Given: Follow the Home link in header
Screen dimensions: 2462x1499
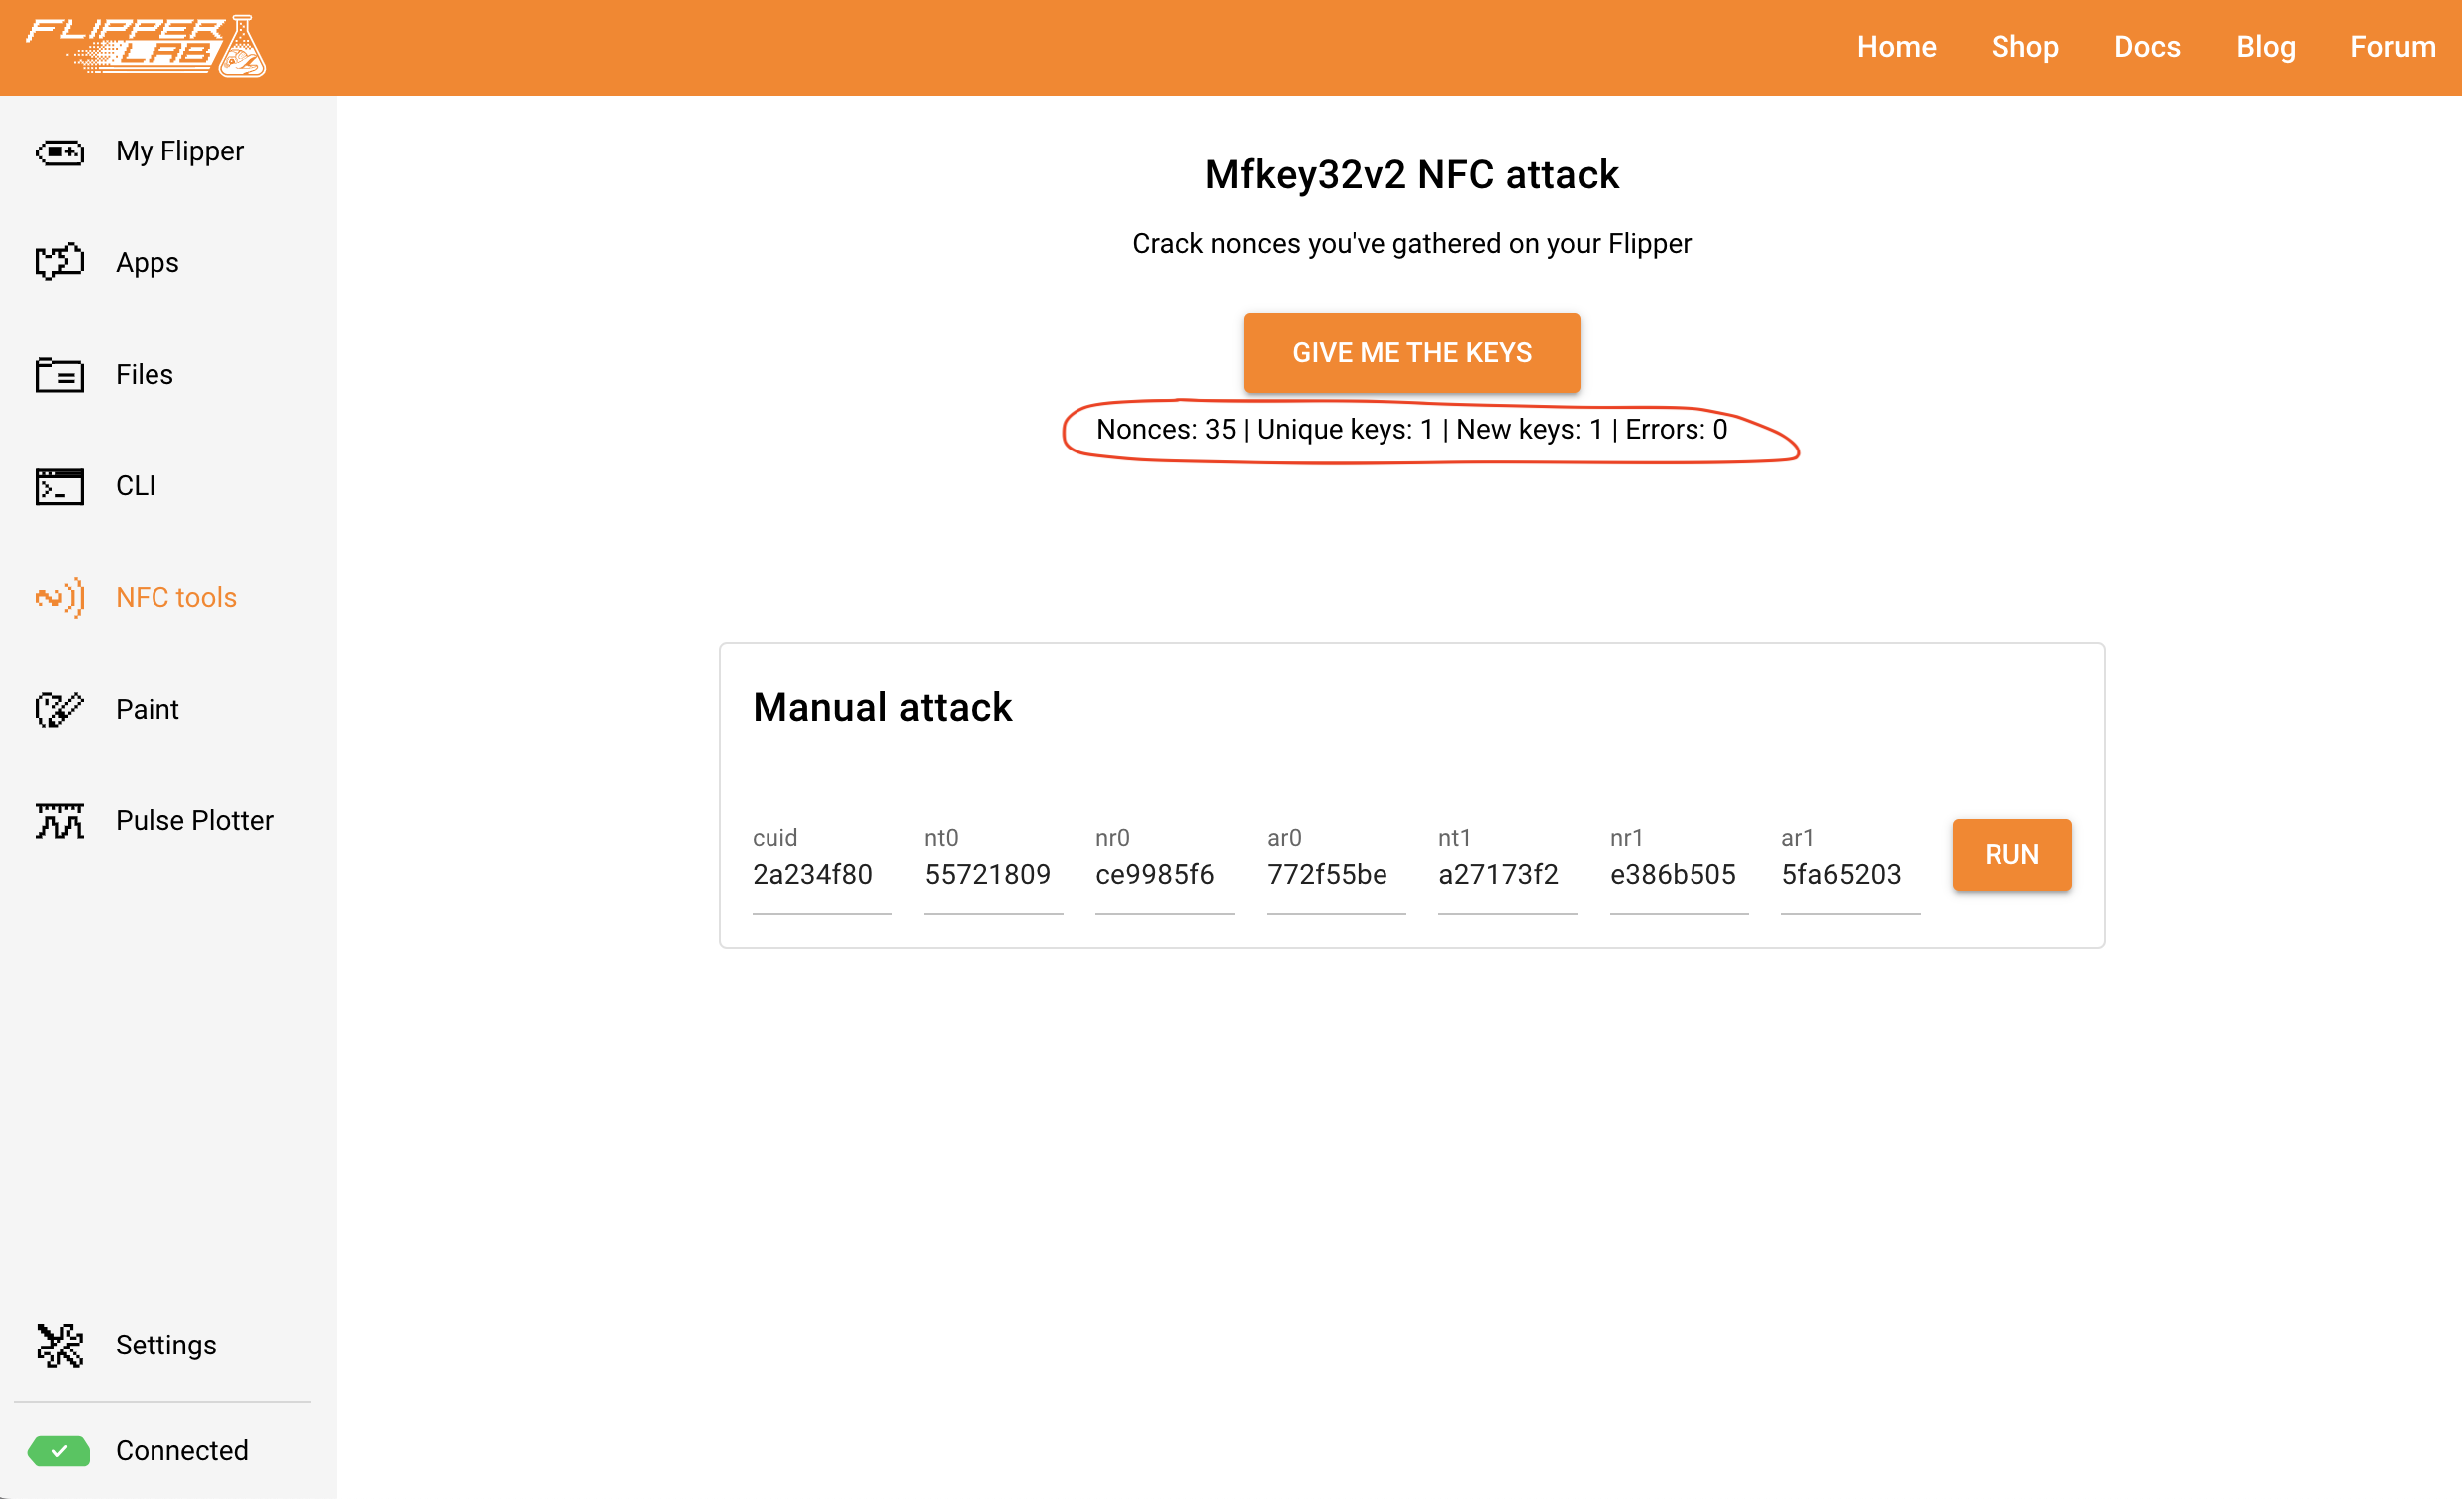Looking at the screenshot, I should pyautogui.click(x=1897, y=47).
